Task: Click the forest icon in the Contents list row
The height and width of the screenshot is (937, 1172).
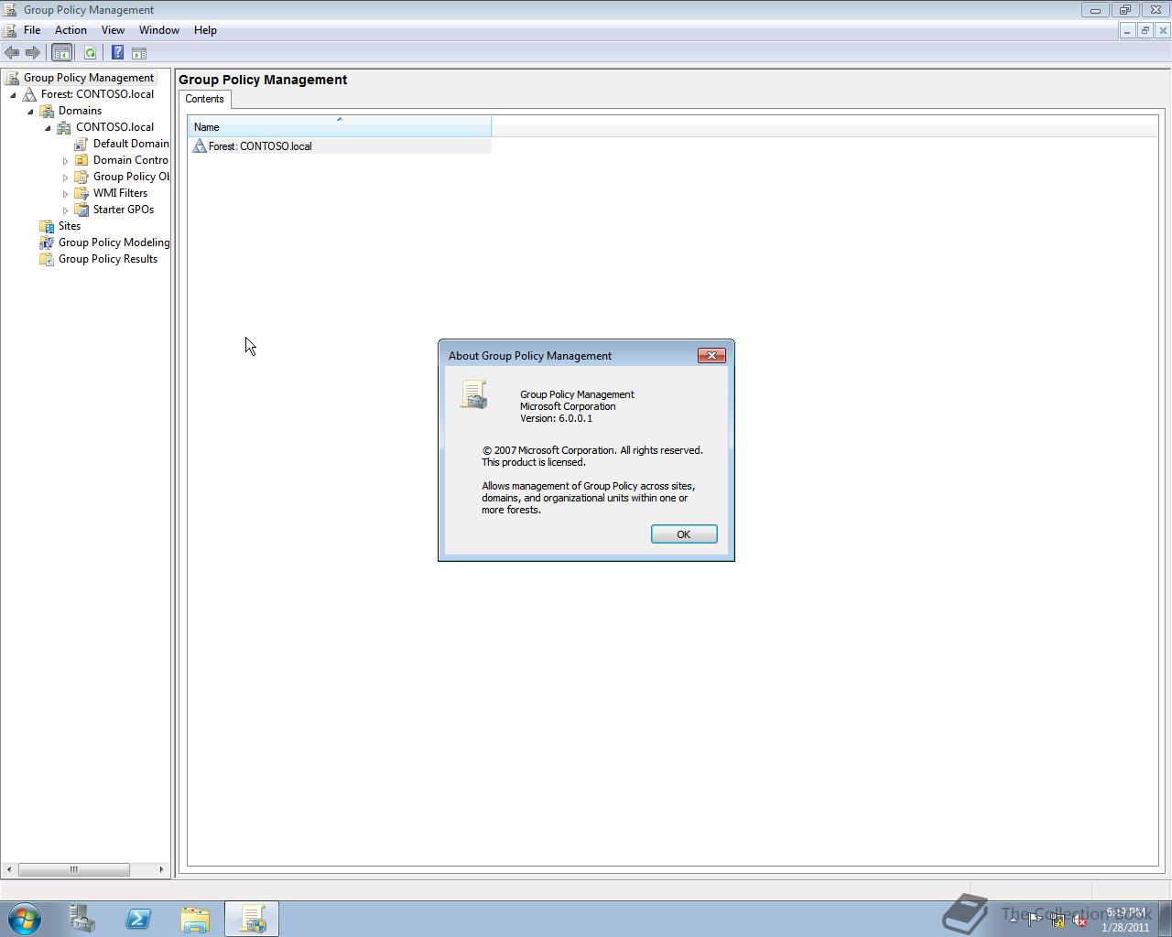Action: (x=200, y=146)
